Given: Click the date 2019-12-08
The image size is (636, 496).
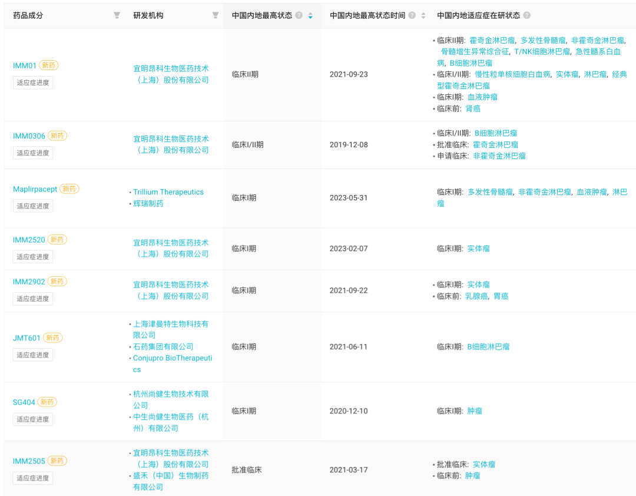Looking at the screenshot, I should coord(349,144).
